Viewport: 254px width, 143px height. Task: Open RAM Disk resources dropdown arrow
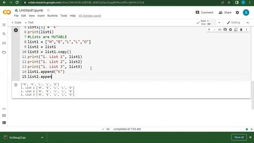219,23
